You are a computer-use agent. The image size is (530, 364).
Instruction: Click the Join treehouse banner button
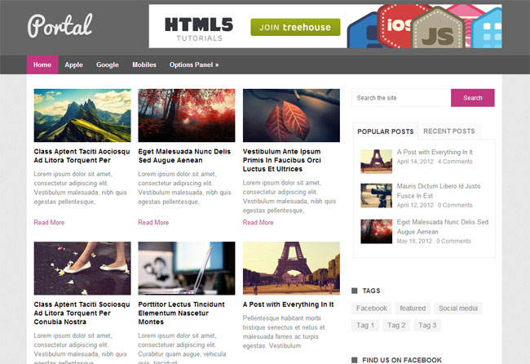coord(295,27)
